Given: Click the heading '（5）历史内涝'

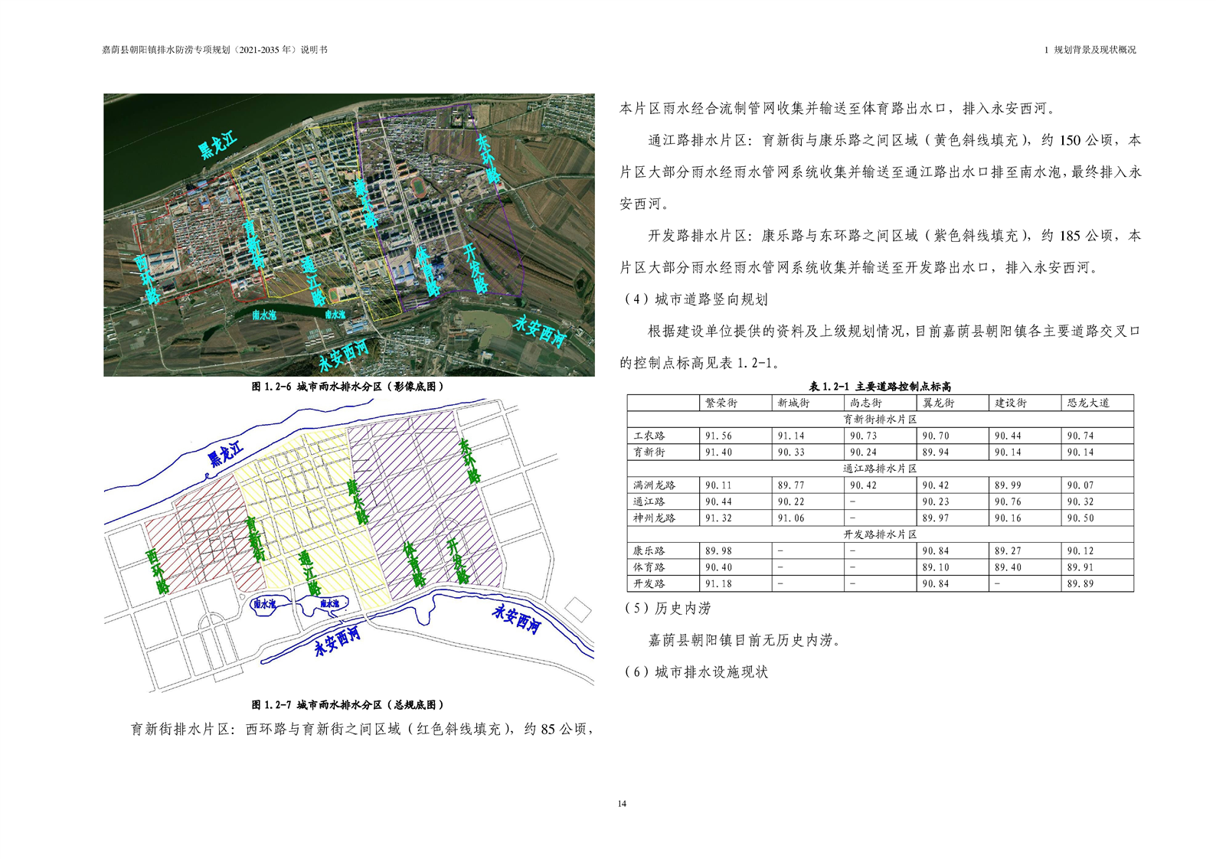Looking at the screenshot, I should (666, 608).
